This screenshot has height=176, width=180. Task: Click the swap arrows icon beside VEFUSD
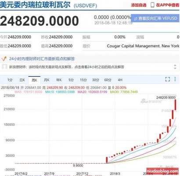pos(136,19)
